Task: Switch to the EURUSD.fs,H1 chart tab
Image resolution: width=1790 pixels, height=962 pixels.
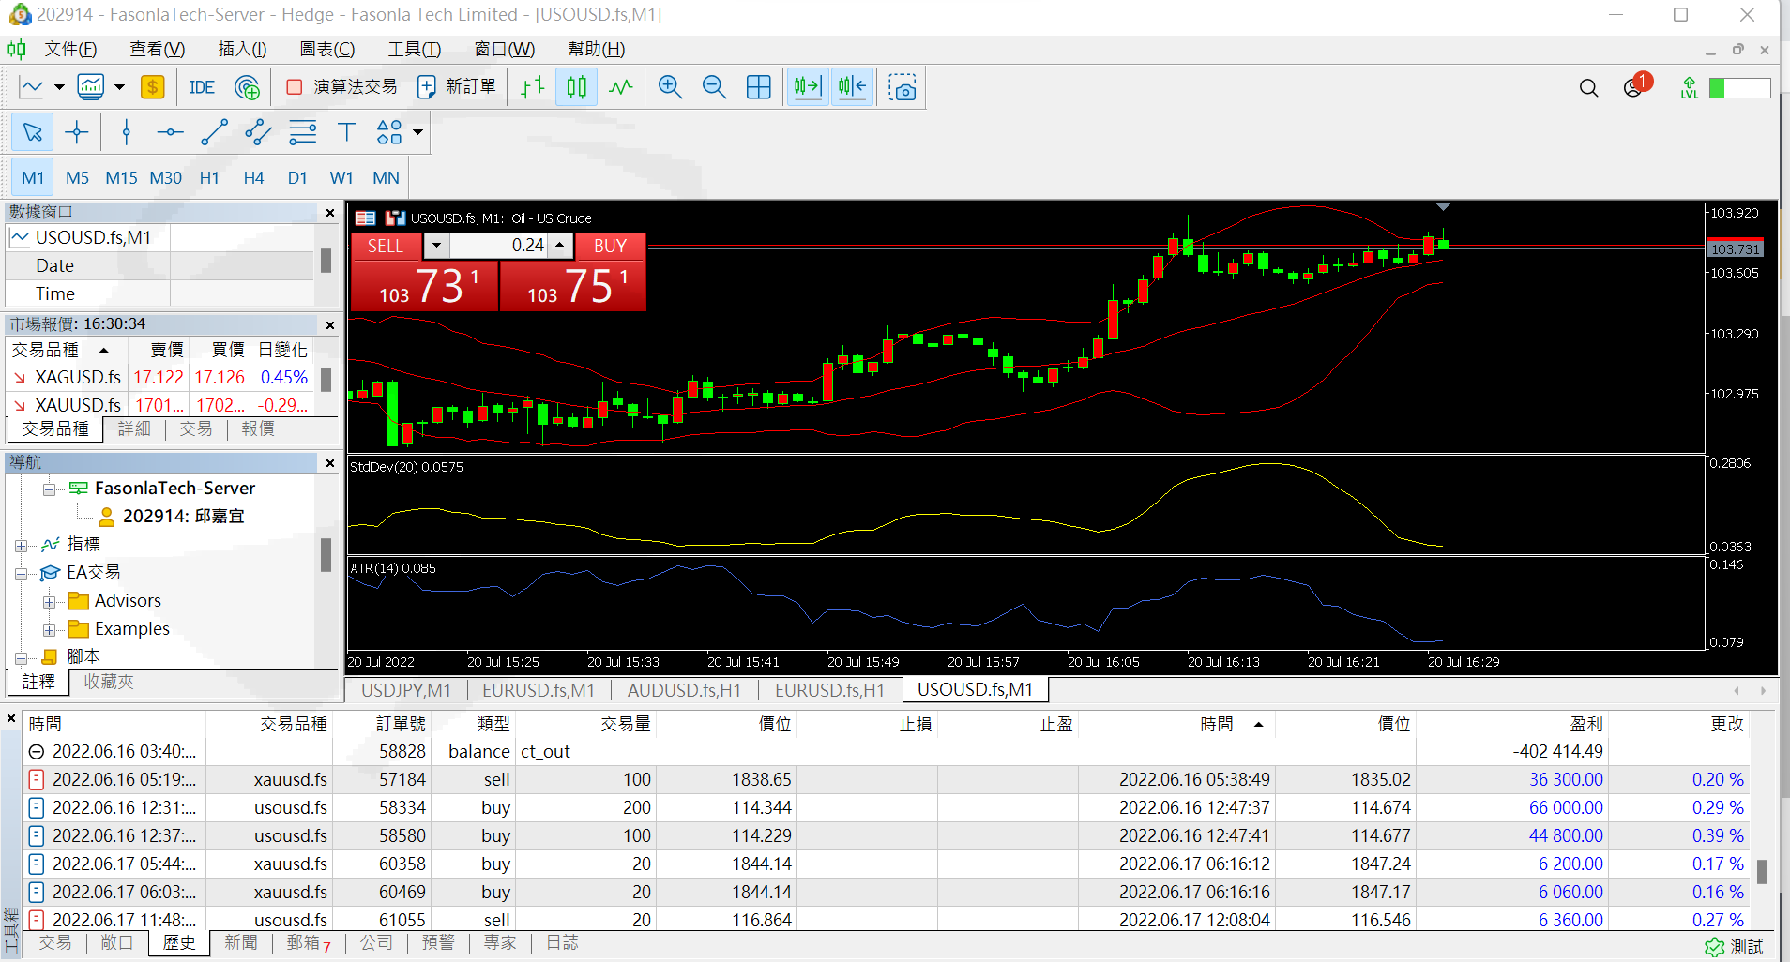Action: click(x=828, y=690)
